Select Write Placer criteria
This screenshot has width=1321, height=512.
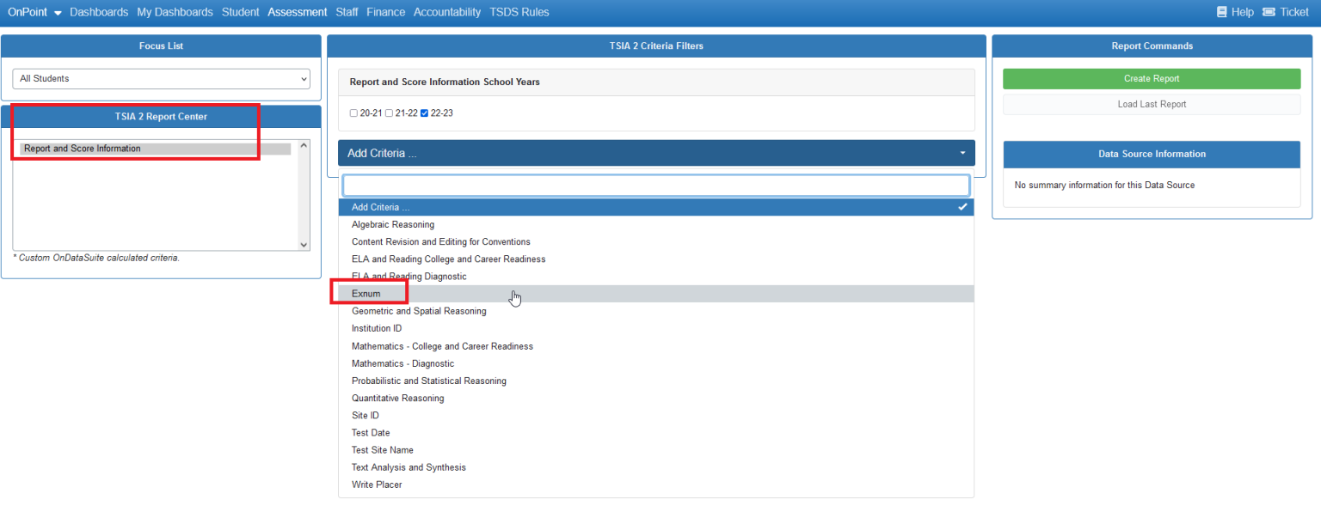click(x=377, y=484)
